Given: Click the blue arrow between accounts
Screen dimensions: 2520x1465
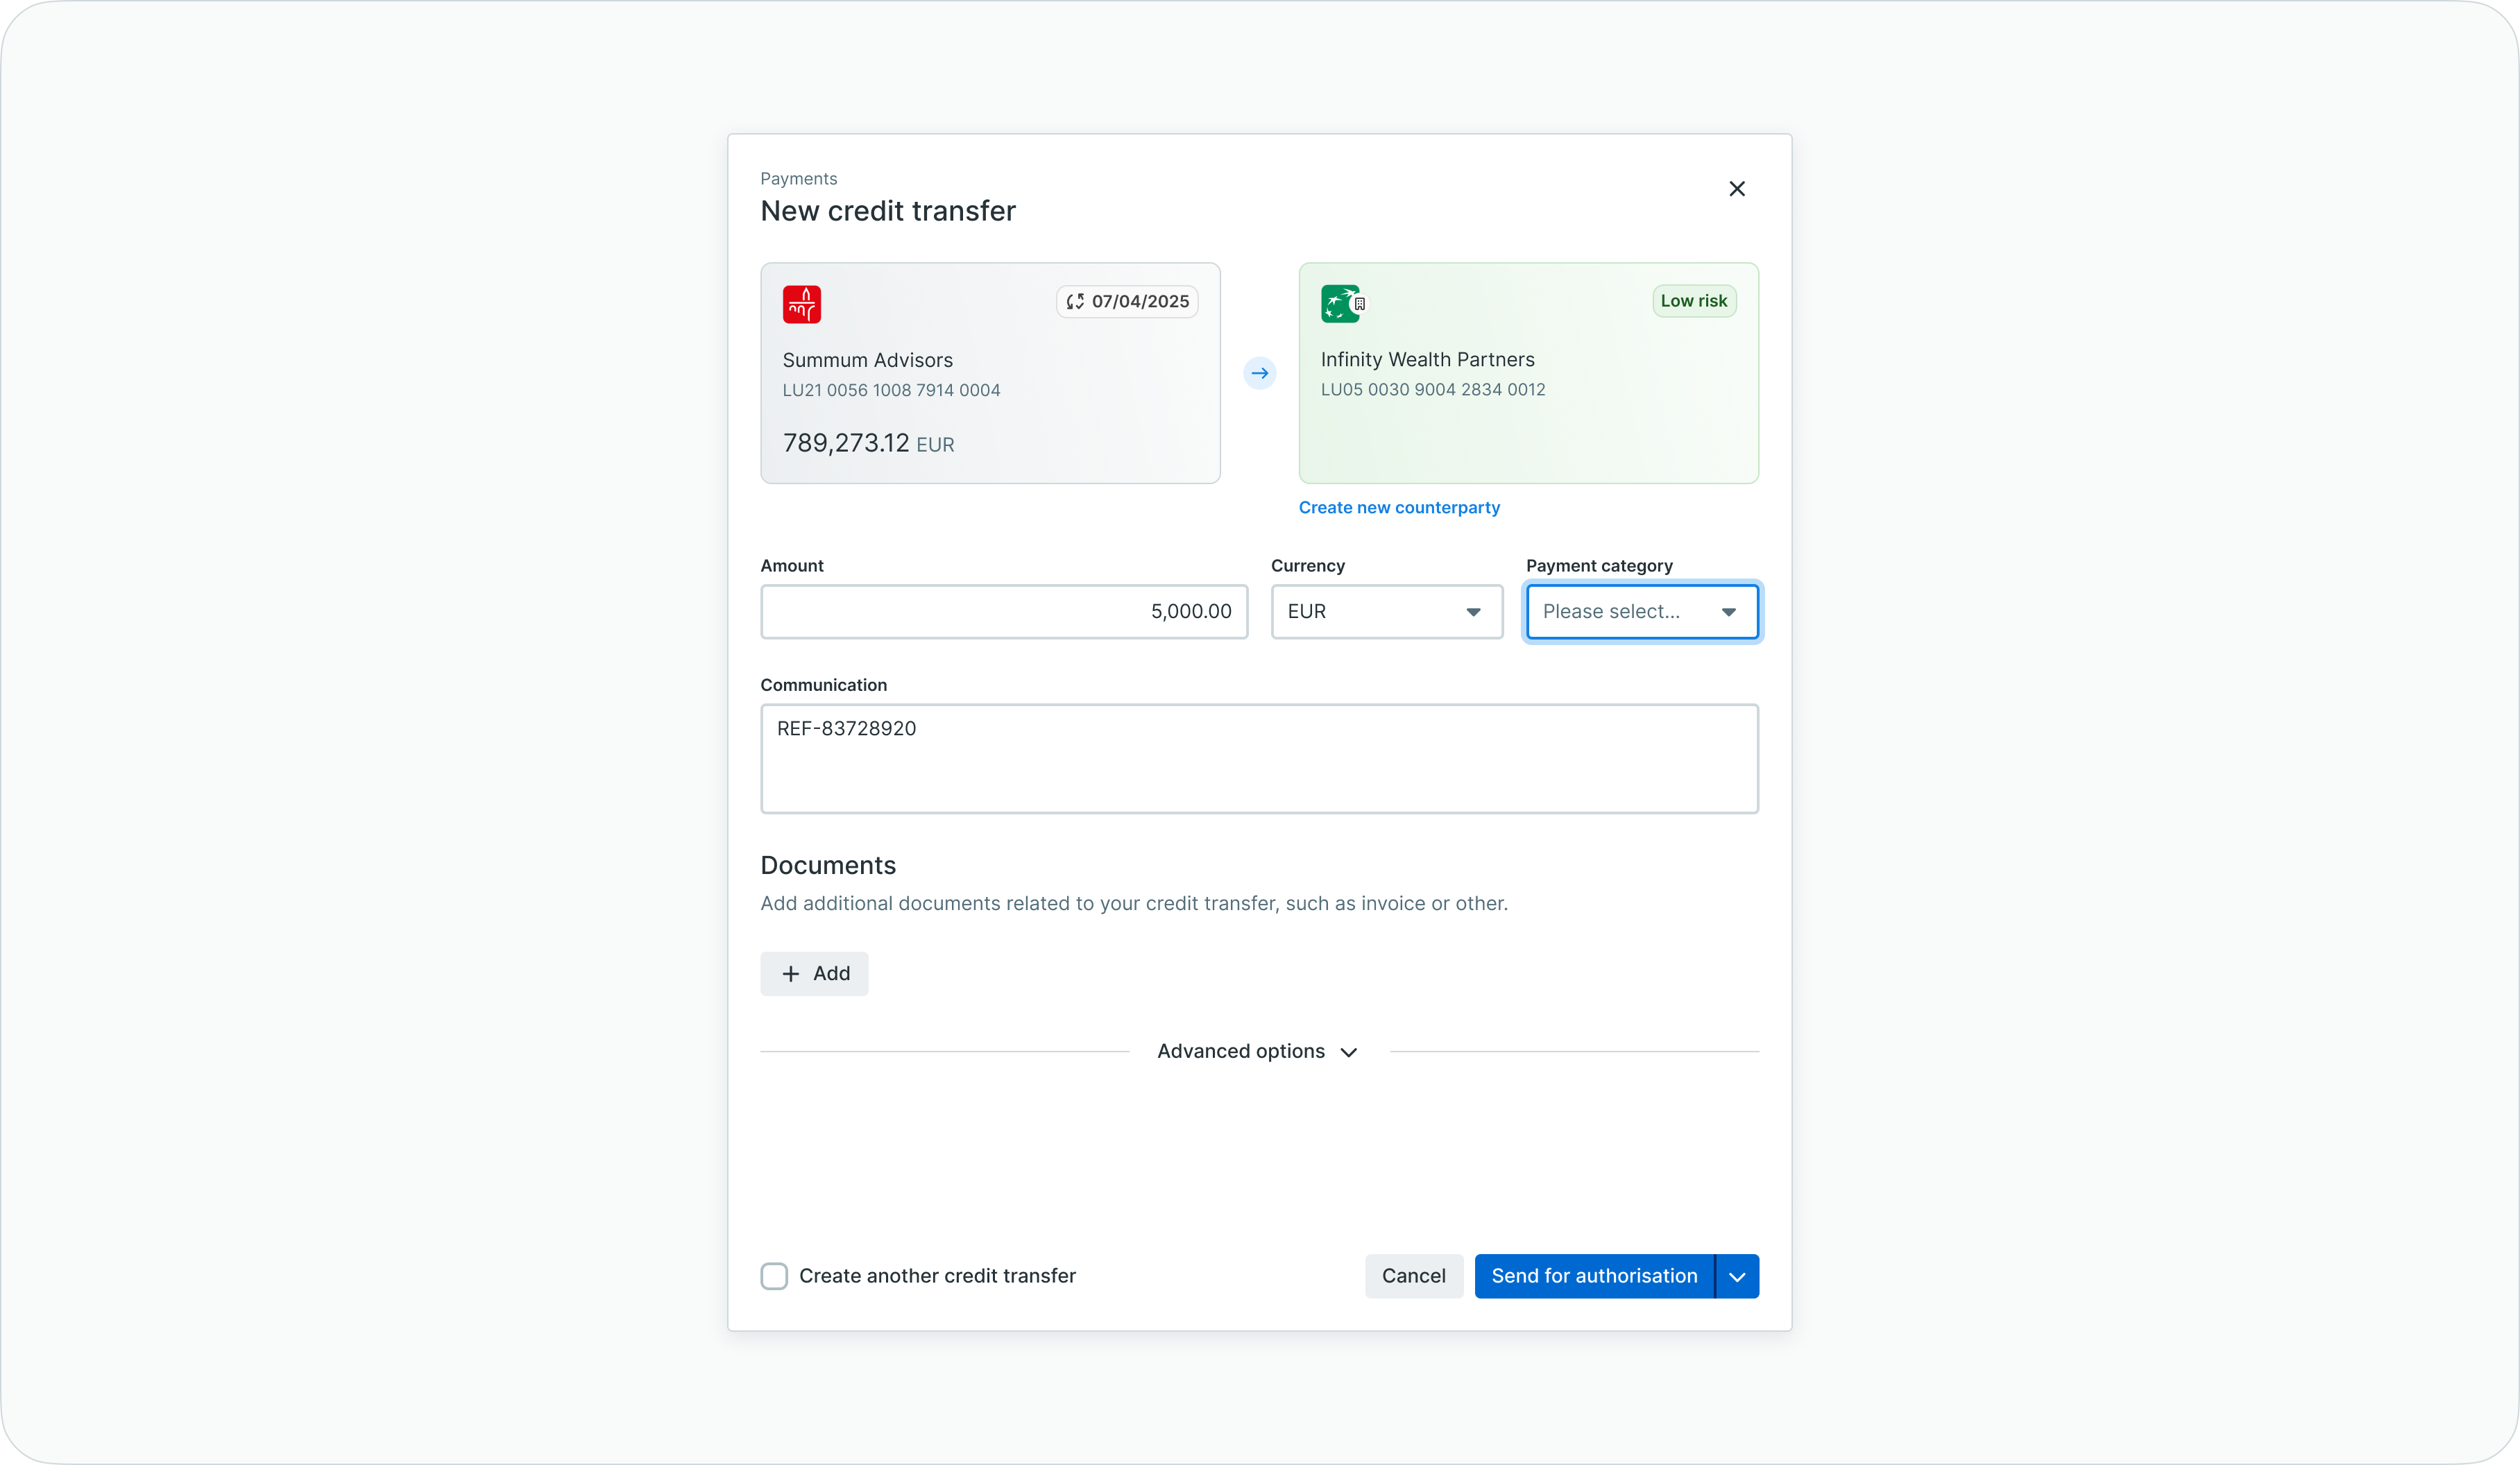Looking at the screenshot, I should point(1259,373).
